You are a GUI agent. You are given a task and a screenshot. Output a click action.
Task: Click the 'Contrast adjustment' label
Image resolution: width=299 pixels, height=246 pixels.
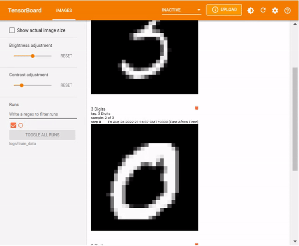click(x=28, y=75)
